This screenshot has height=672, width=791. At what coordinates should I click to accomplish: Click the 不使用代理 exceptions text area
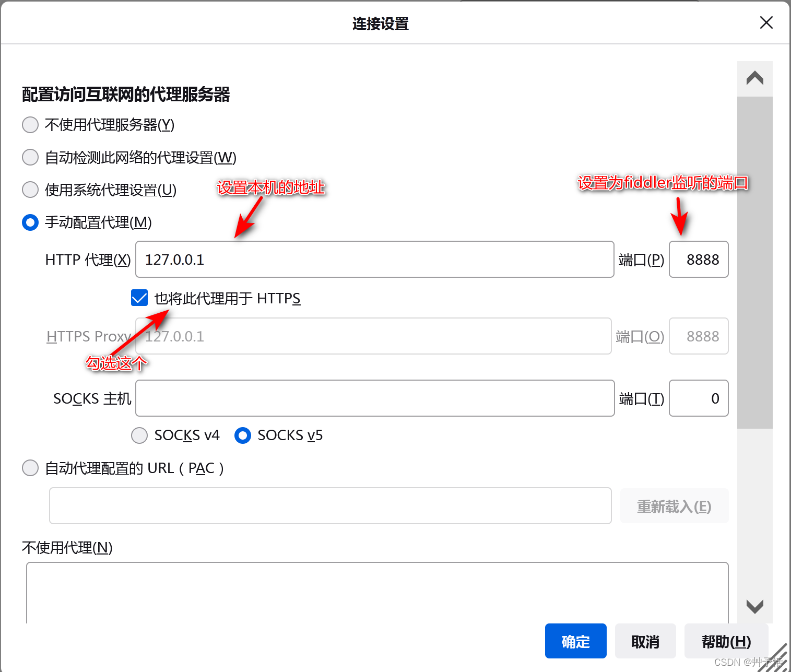pyautogui.click(x=377, y=593)
